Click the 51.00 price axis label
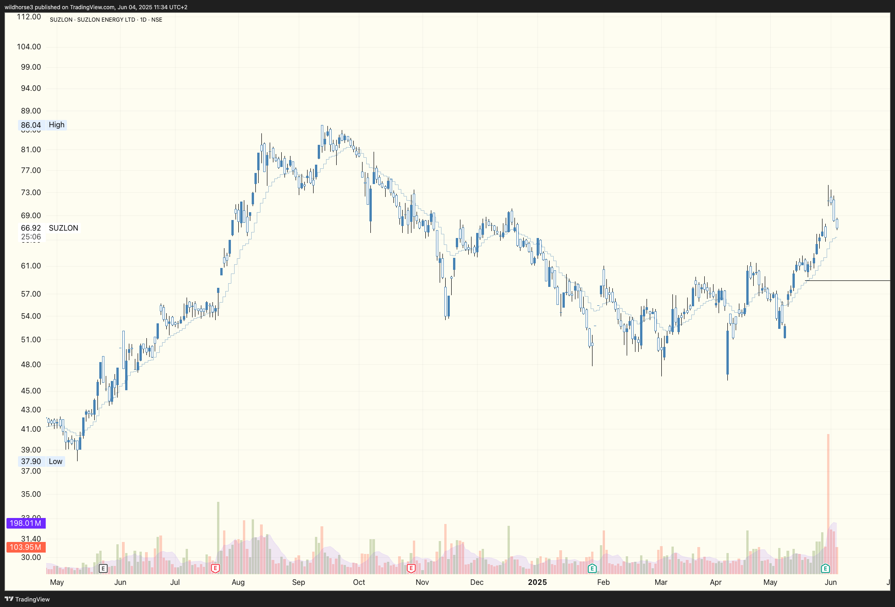Screen dimensions: 895x607 [31, 339]
